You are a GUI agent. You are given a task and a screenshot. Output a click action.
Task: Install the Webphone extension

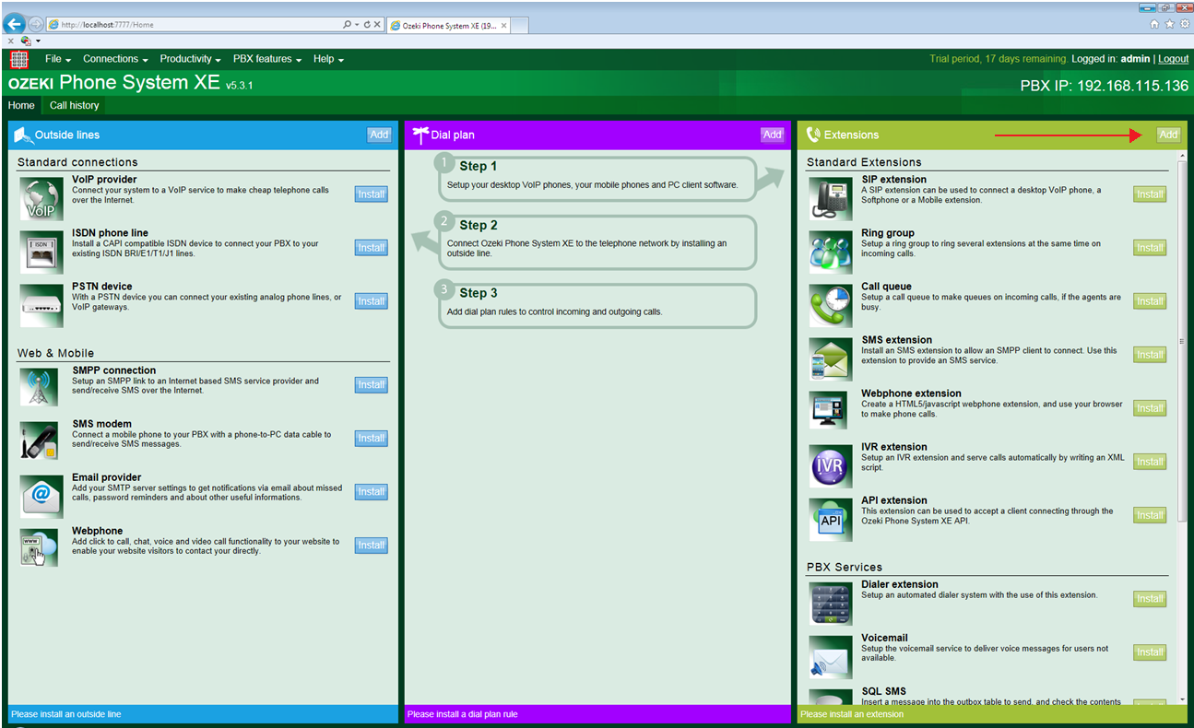[x=1150, y=408]
